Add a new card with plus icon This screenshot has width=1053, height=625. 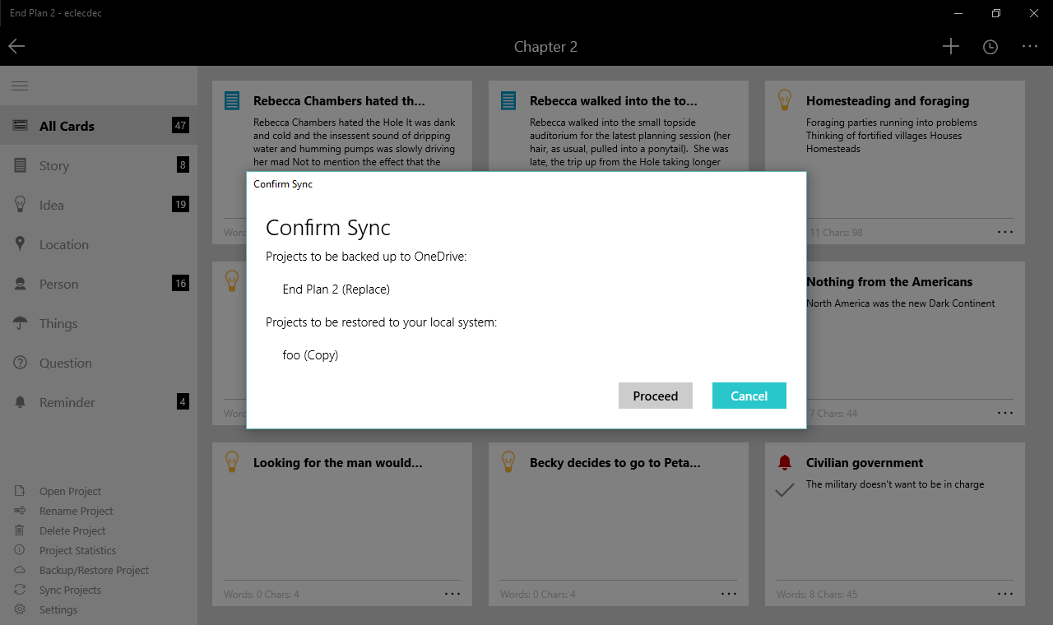pos(950,47)
